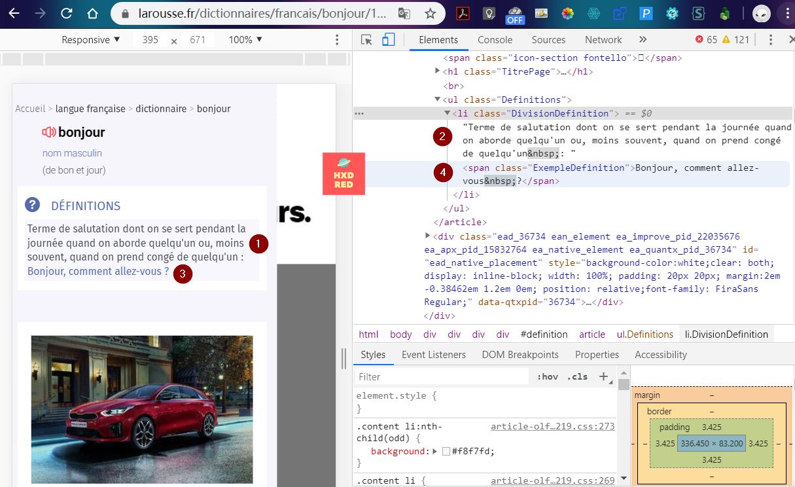Viewport: 795px width, 487px height.
Task: Open the Responsive device dropdown
Action: click(91, 40)
